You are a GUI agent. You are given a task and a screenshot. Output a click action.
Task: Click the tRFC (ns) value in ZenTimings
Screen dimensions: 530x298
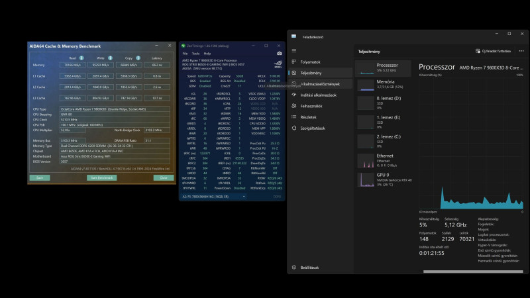pyautogui.click(x=205, y=154)
